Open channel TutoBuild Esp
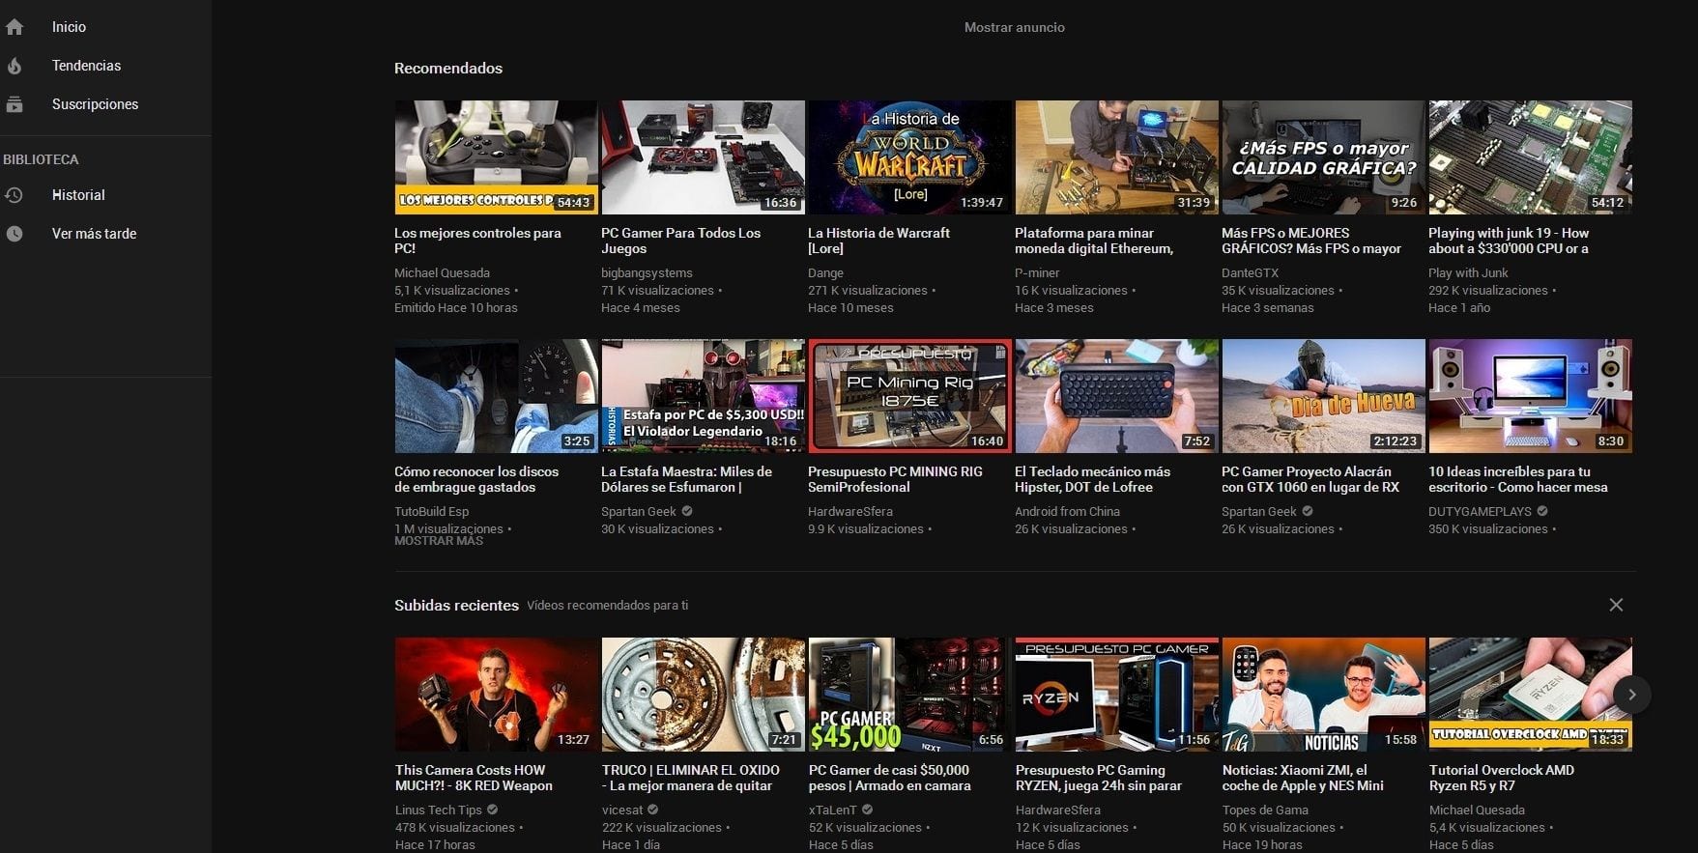Image resolution: width=1698 pixels, height=853 pixels. pyautogui.click(x=431, y=512)
